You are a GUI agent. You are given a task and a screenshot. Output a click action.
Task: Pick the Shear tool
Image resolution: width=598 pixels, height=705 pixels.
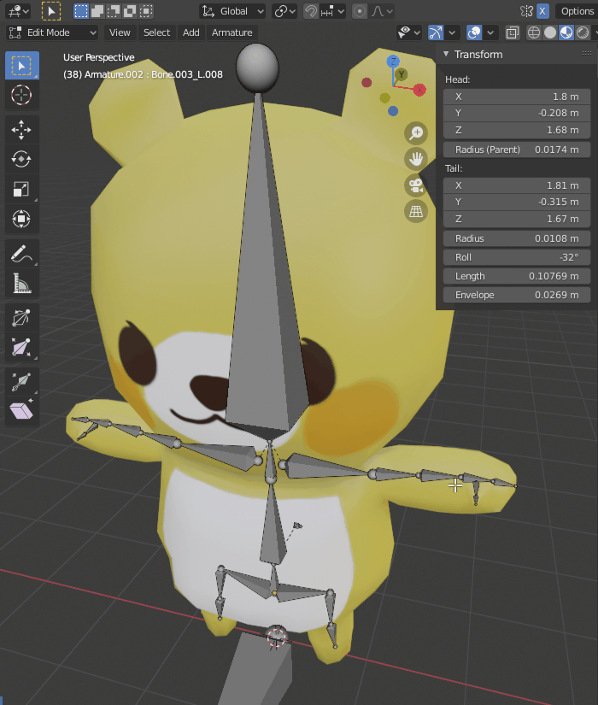point(21,411)
